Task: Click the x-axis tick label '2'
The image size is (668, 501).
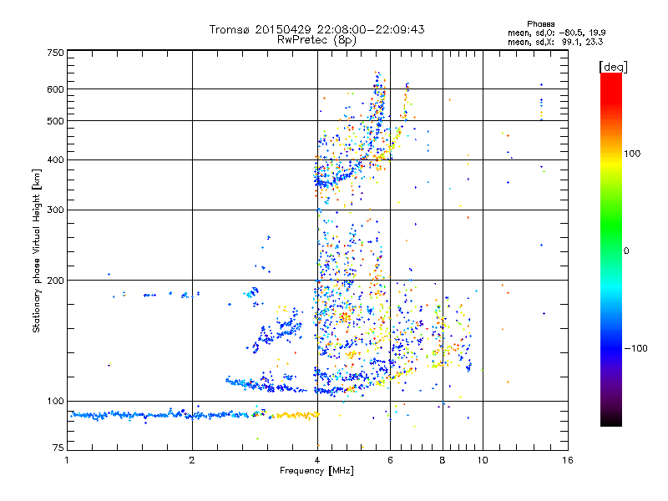Action: pos(192,460)
